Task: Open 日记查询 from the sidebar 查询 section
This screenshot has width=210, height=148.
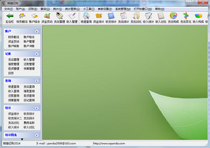Action: click(x=29, y=100)
